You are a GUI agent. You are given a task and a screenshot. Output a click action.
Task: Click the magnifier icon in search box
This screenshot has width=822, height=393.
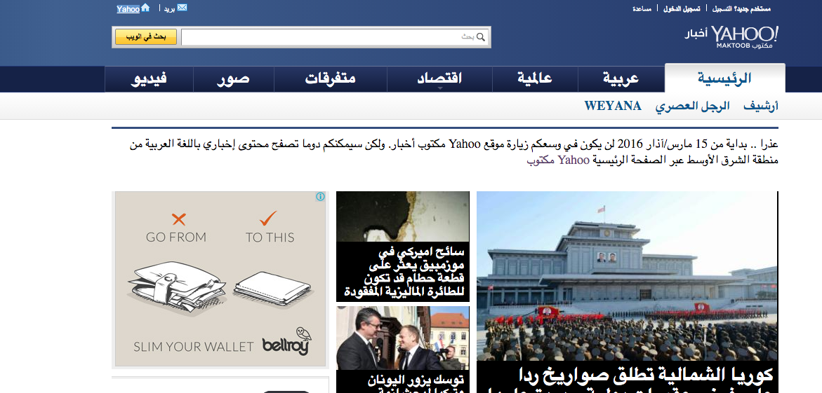(x=481, y=37)
